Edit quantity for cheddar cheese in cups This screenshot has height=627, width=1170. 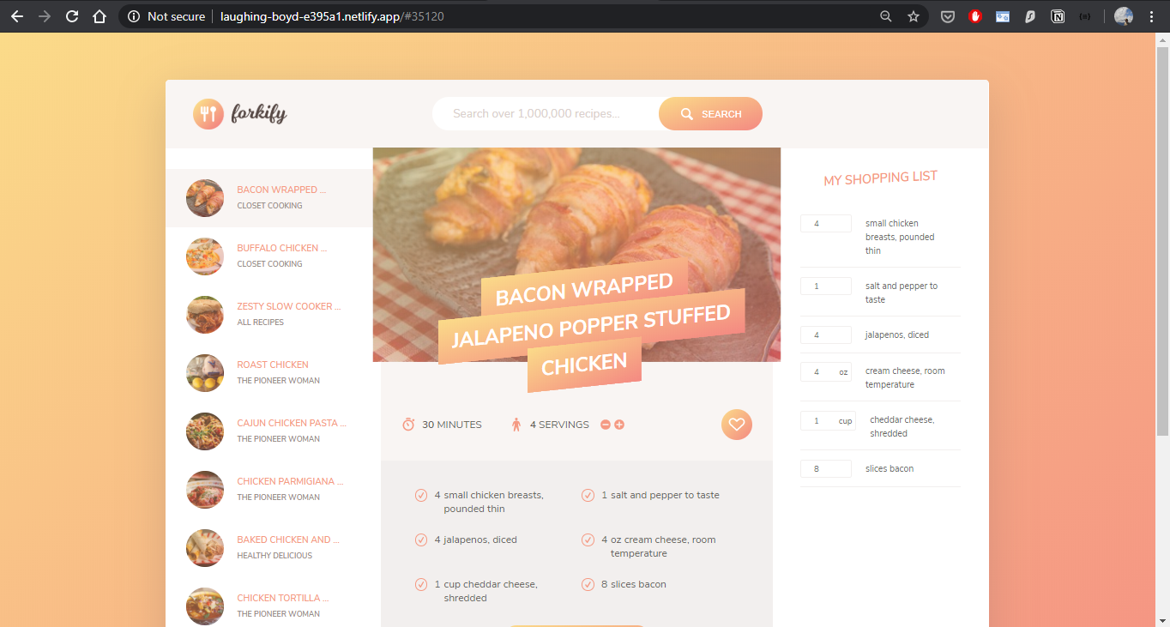pyautogui.click(x=828, y=420)
